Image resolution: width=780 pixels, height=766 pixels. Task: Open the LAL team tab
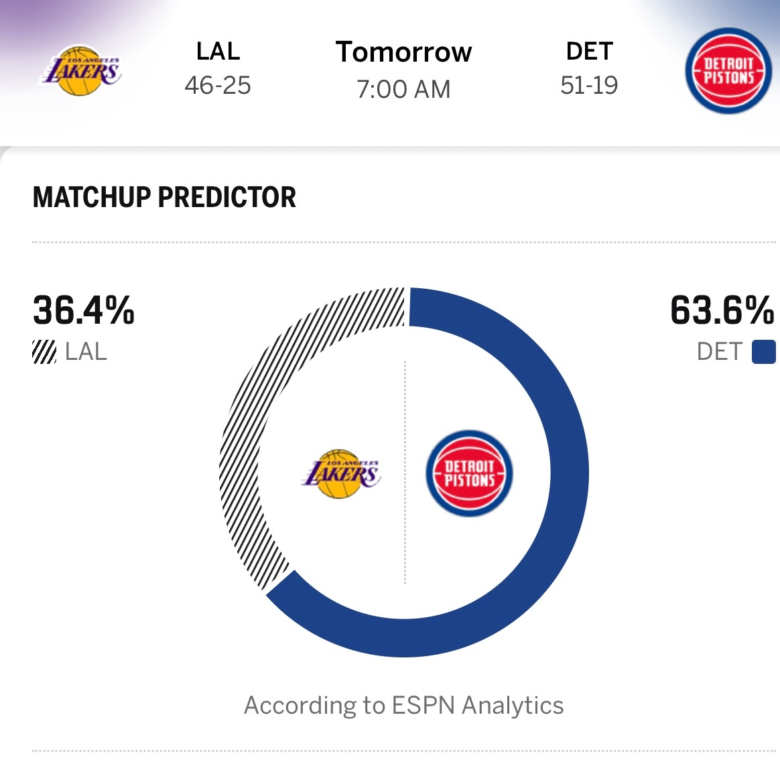coord(219,52)
